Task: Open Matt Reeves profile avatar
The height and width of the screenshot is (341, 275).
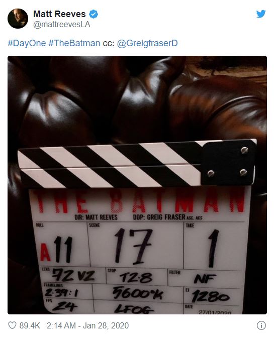Action: click(x=18, y=19)
